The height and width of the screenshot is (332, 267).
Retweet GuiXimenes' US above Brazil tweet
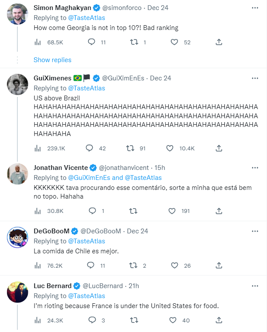[x=130, y=148]
